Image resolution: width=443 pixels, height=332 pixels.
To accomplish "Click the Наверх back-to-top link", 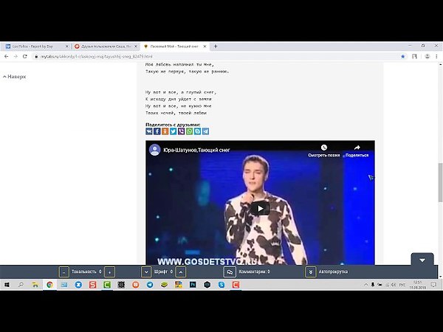I will pyautogui.click(x=15, y=77).
